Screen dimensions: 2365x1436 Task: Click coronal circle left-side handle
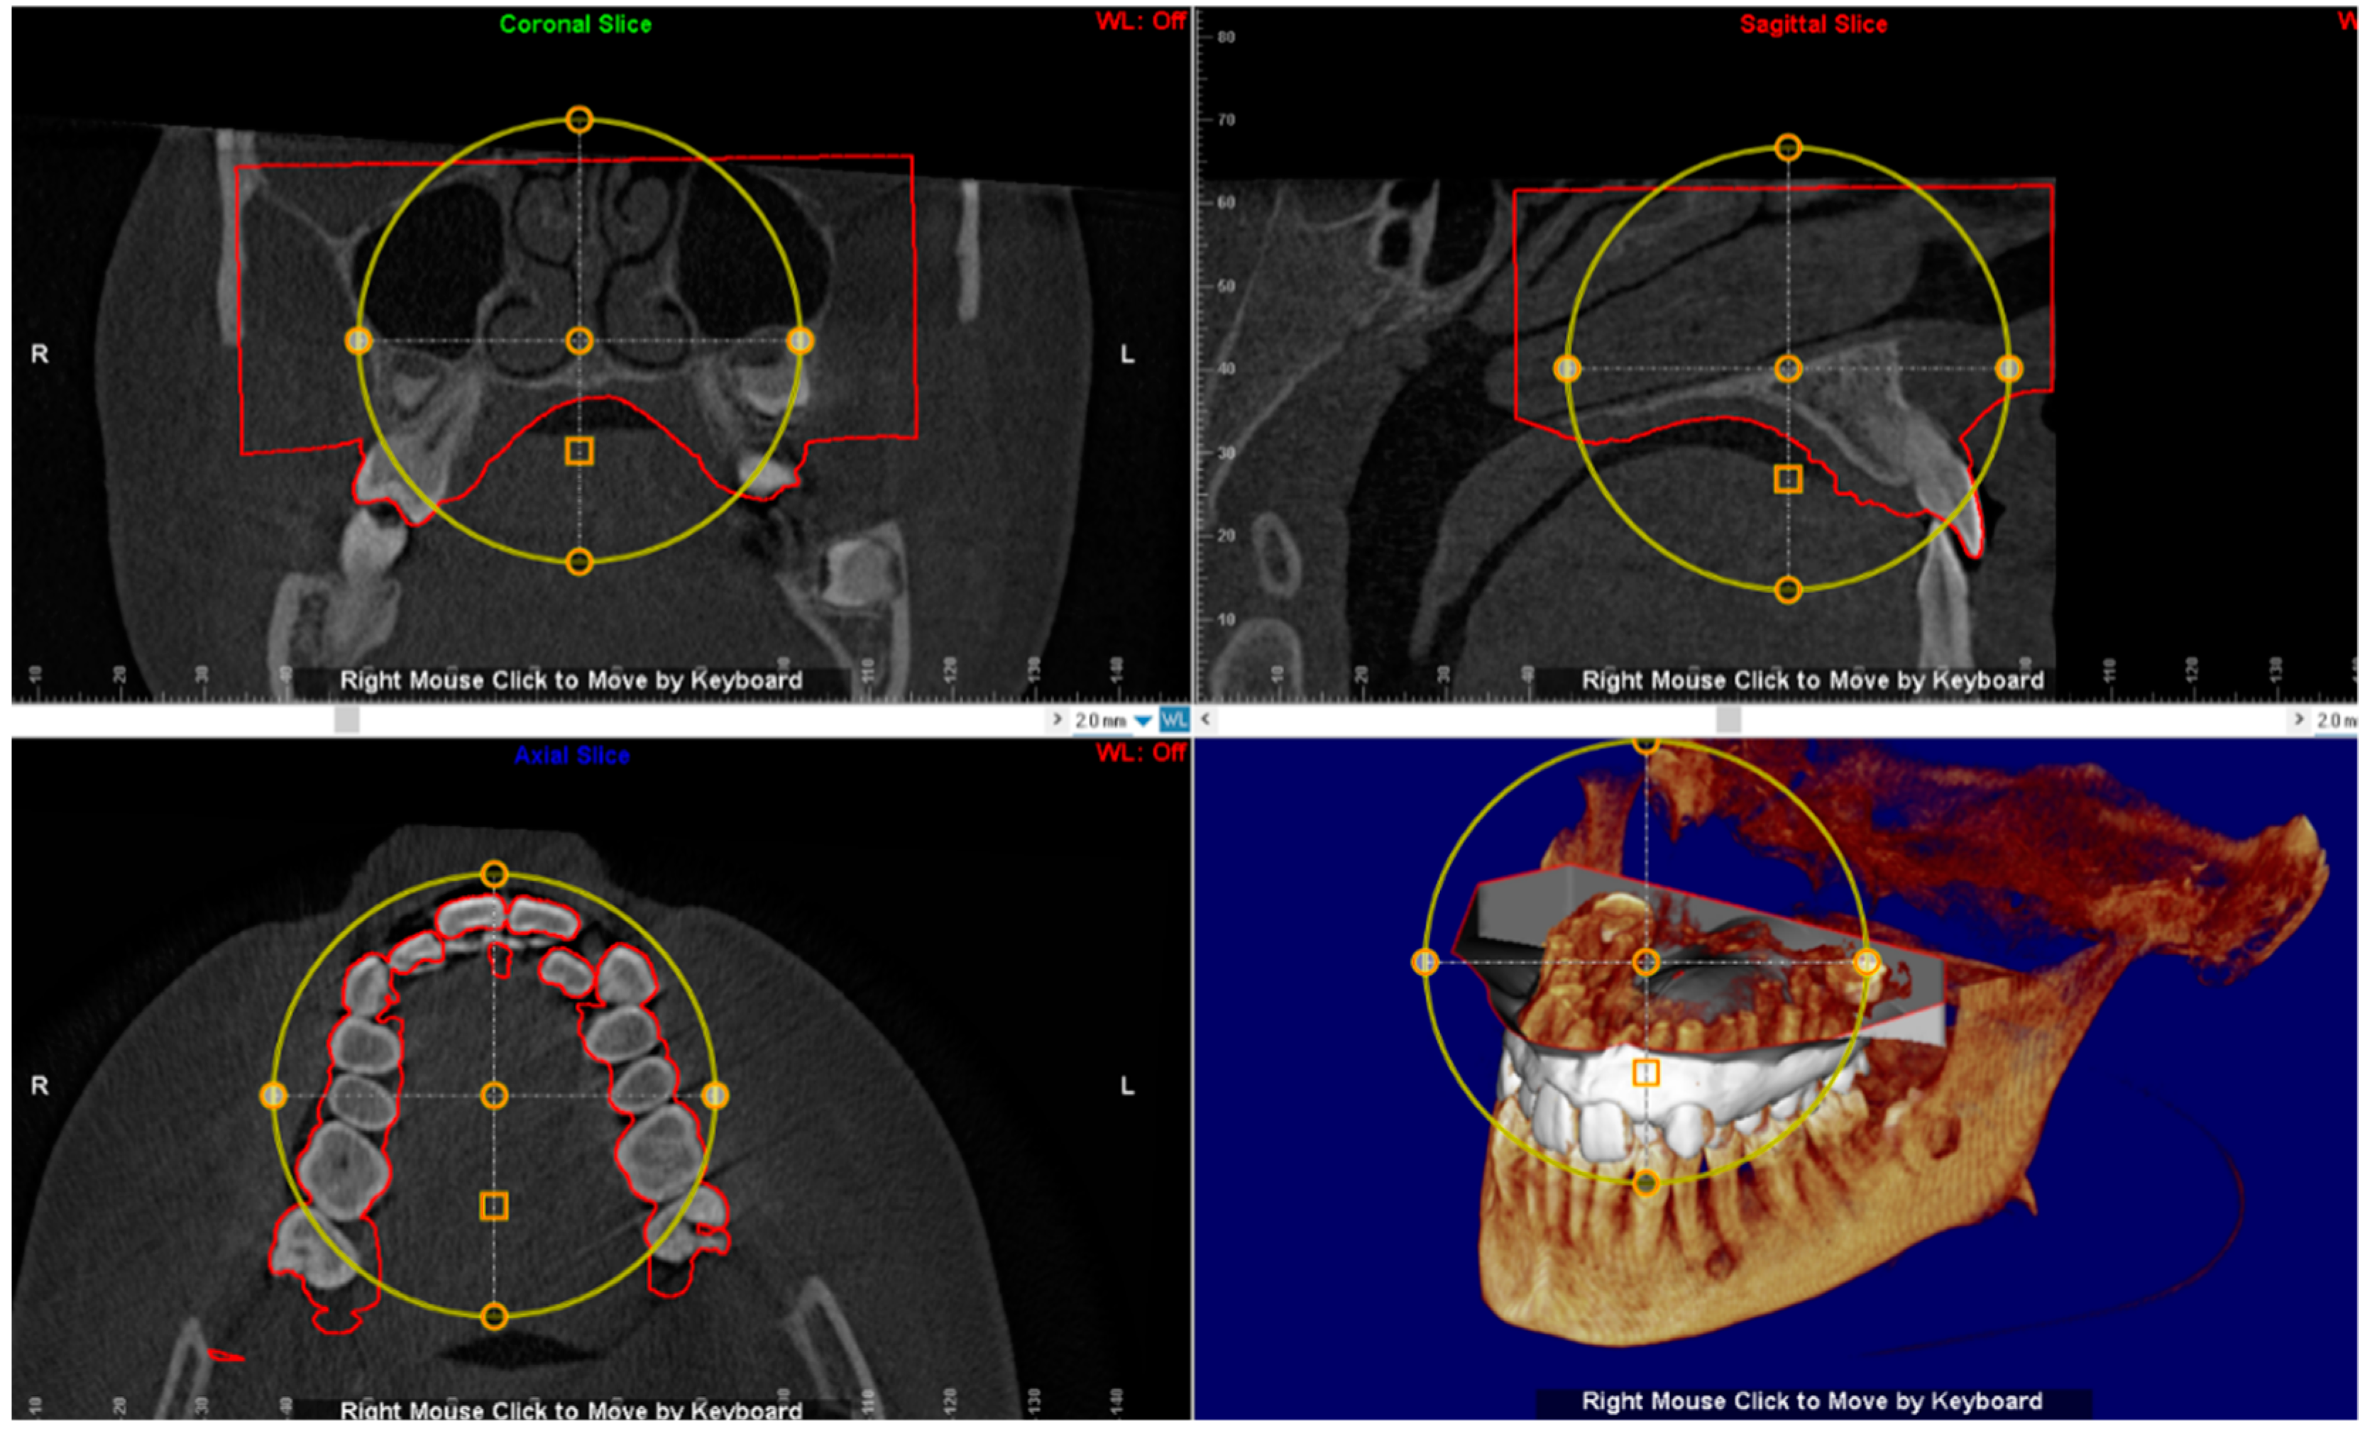point(358,341)
